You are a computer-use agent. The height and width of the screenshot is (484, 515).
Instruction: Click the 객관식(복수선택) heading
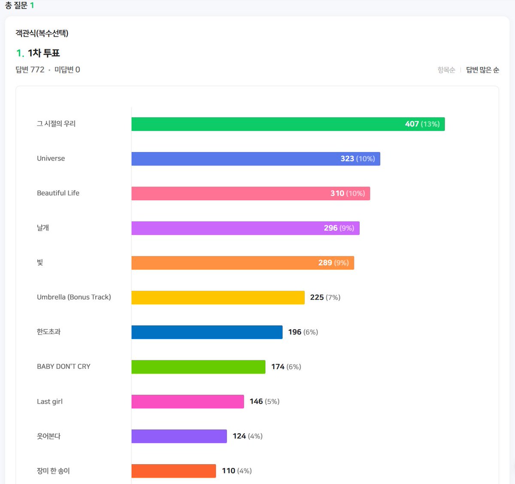point(42,33)
